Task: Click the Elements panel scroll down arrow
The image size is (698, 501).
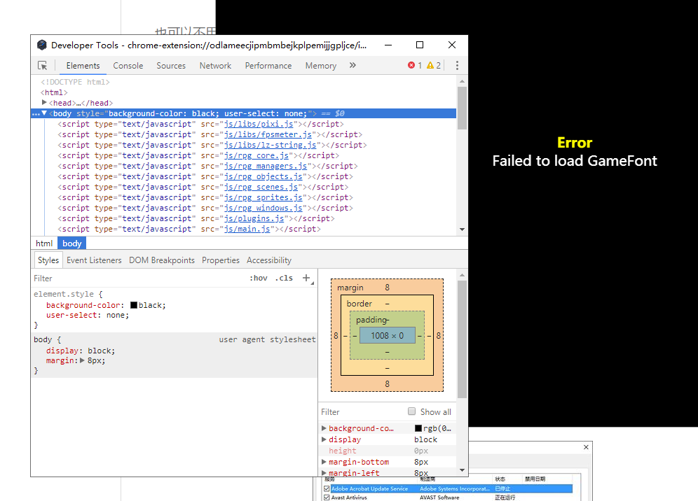Action: (x=462, y=230)
